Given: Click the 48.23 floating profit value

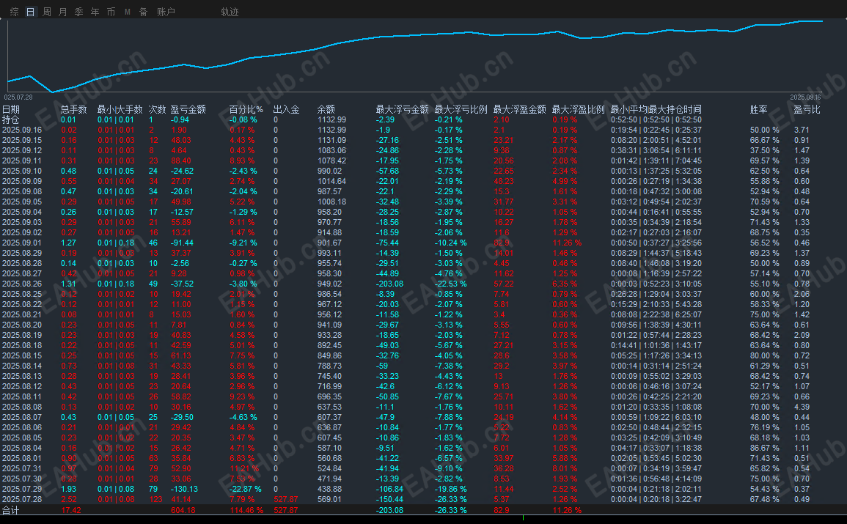Looking at the screenshot, I should click(504, 181).
